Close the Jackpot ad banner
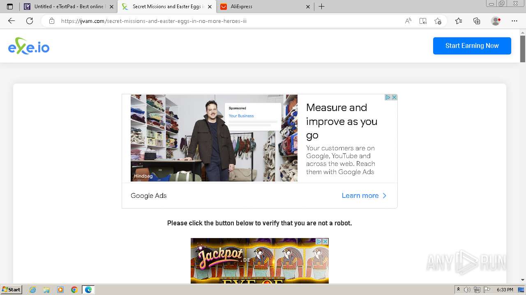 click(325, 241)
